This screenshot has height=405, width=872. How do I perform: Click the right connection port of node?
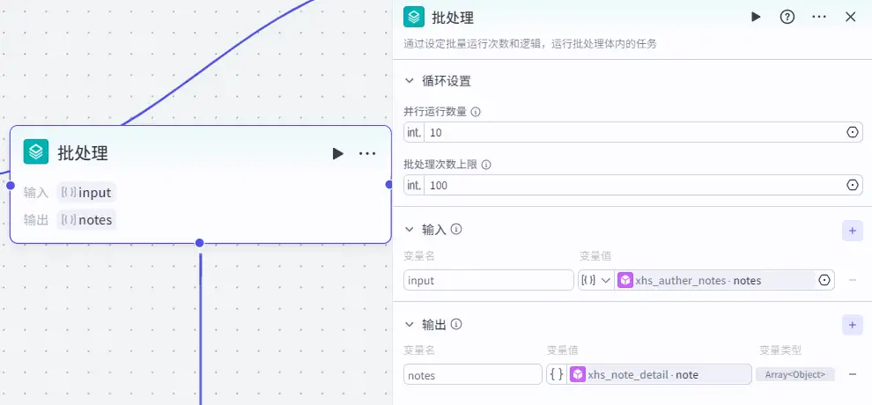tap(388, 184)
